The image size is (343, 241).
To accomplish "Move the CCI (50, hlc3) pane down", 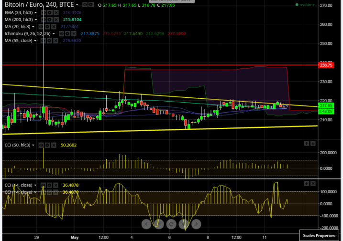I will tap(313, 144).
